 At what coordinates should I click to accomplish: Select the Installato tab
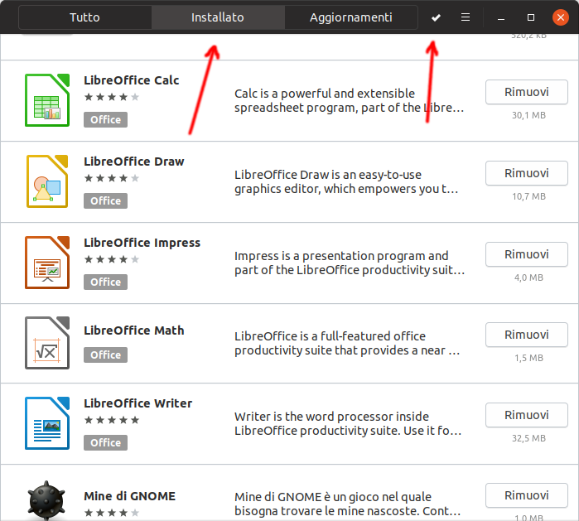(217, 17)
